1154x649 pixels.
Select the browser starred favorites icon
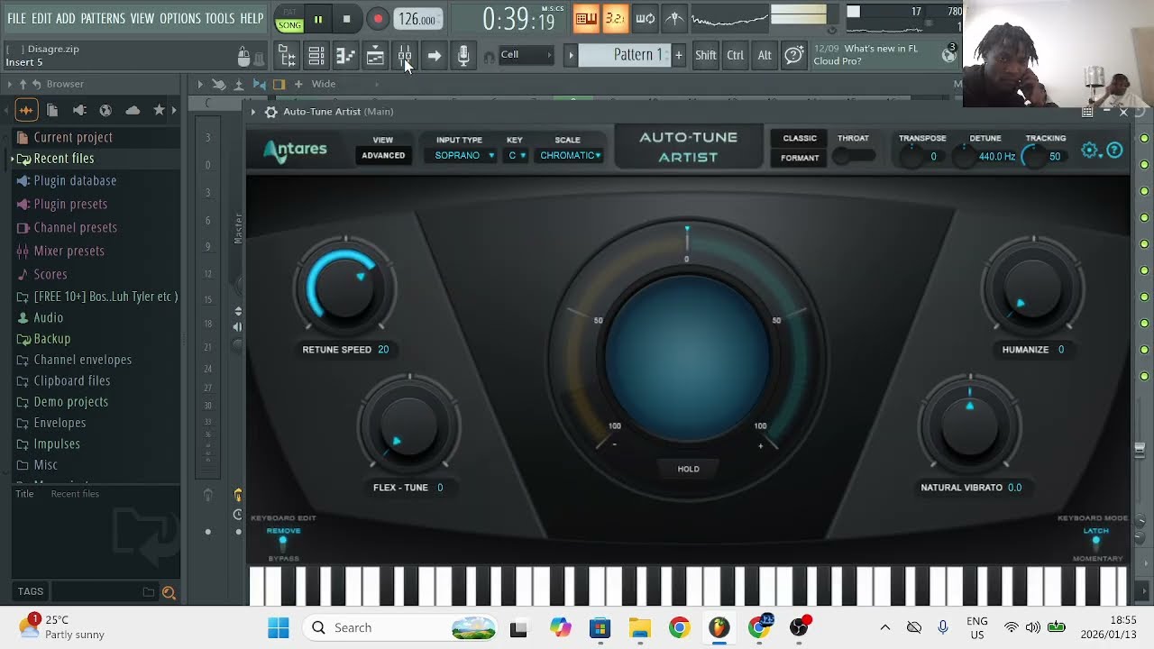pyautogui.click(x=159, y=110)
